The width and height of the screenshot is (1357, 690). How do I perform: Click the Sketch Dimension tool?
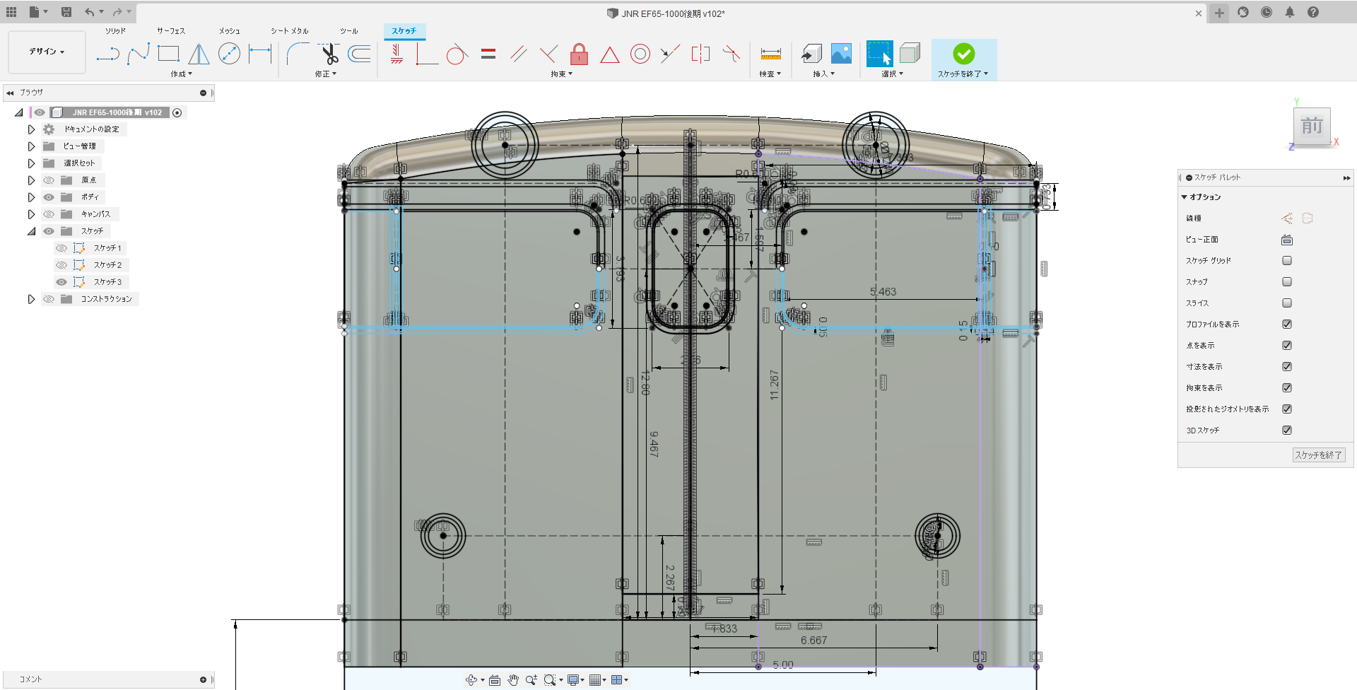(260, 54)
